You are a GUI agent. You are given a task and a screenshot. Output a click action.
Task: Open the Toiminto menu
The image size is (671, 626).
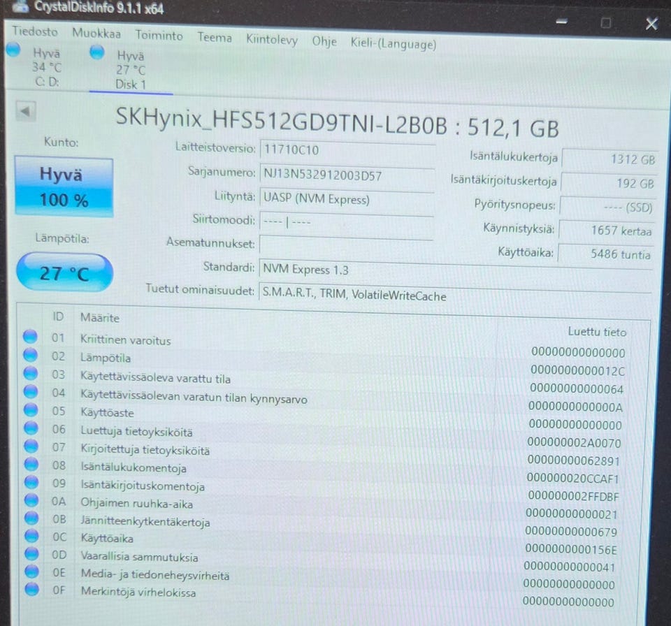(159, 35)
